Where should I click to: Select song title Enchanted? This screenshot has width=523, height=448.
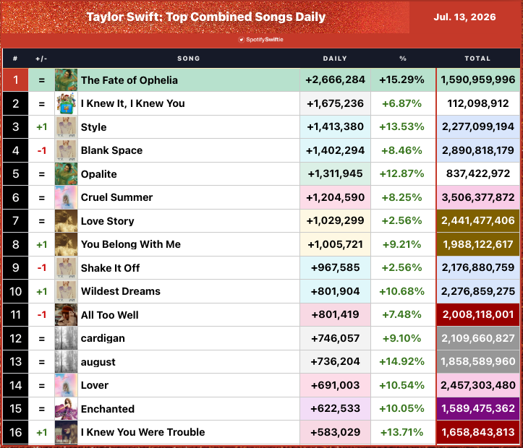107,409
